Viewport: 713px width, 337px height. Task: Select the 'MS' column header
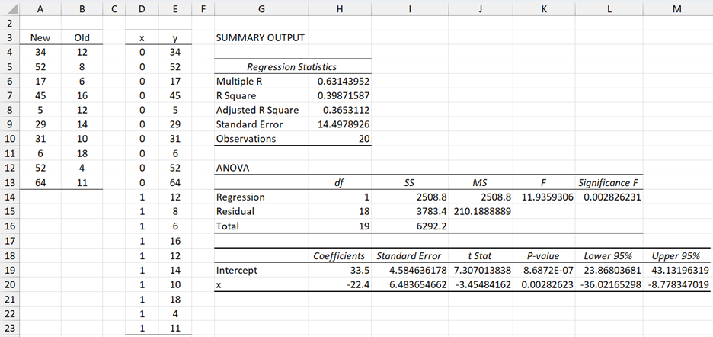click(x=481, y=183)
